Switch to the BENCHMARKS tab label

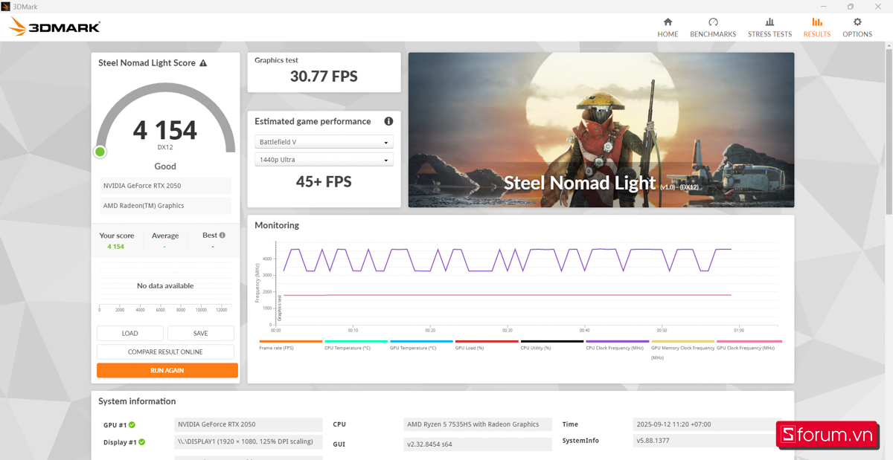click(713, 34)
